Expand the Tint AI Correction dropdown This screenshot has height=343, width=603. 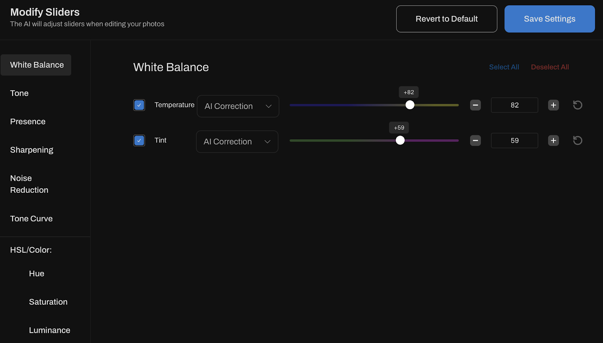pos(237,142)
